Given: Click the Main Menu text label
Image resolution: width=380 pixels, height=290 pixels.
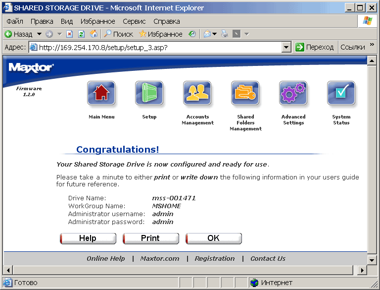Looking at the screenshot, I should click(x=101, y=117).
